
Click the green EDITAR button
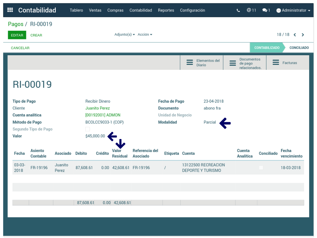pyautogui.click(x=17, y=35)
